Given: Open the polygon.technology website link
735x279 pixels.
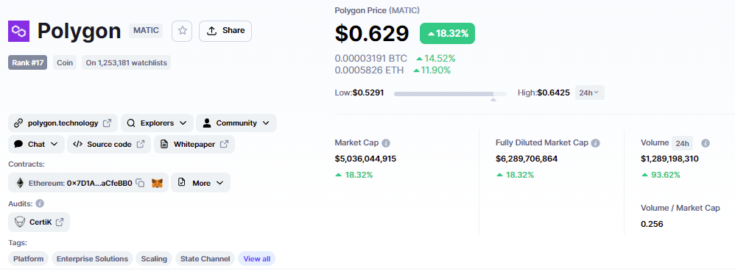Looking at the screenshot, I should click(x=63, y=123).
